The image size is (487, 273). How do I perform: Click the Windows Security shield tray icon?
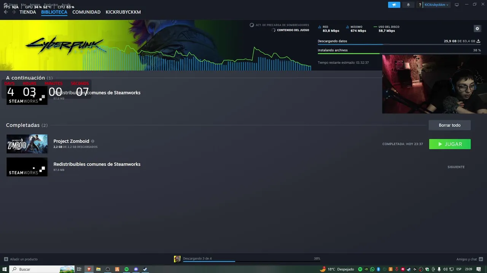(427, 269)
